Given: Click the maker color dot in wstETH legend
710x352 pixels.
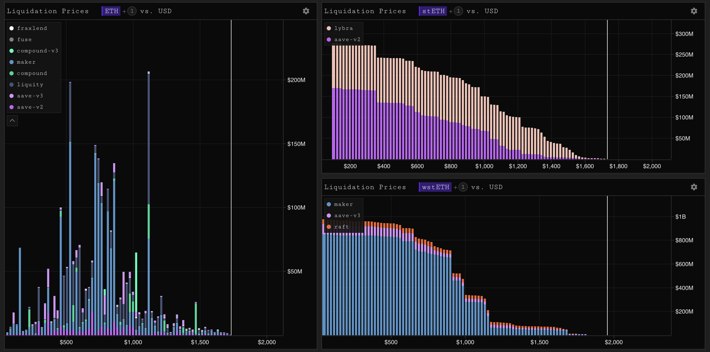Looking at the screenshot, I should click(329, 204).
